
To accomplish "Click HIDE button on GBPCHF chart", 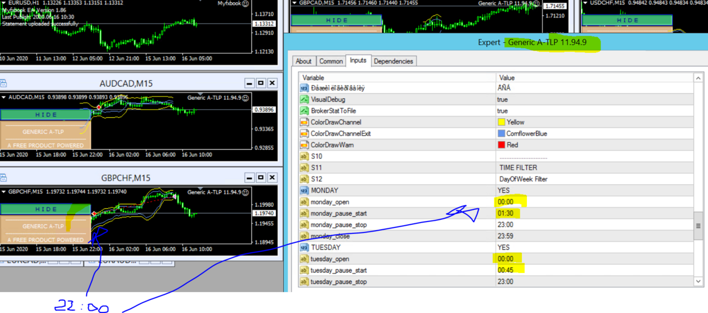I will click(x=46, y=209).
